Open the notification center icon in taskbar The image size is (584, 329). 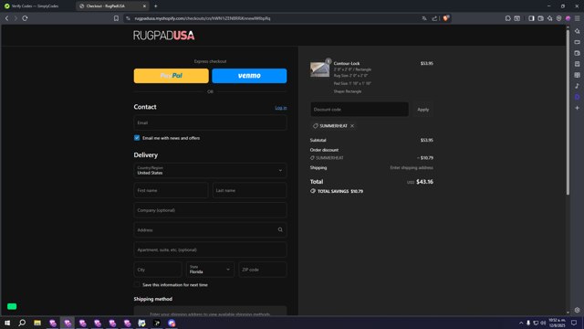click(x=574, y=323)
